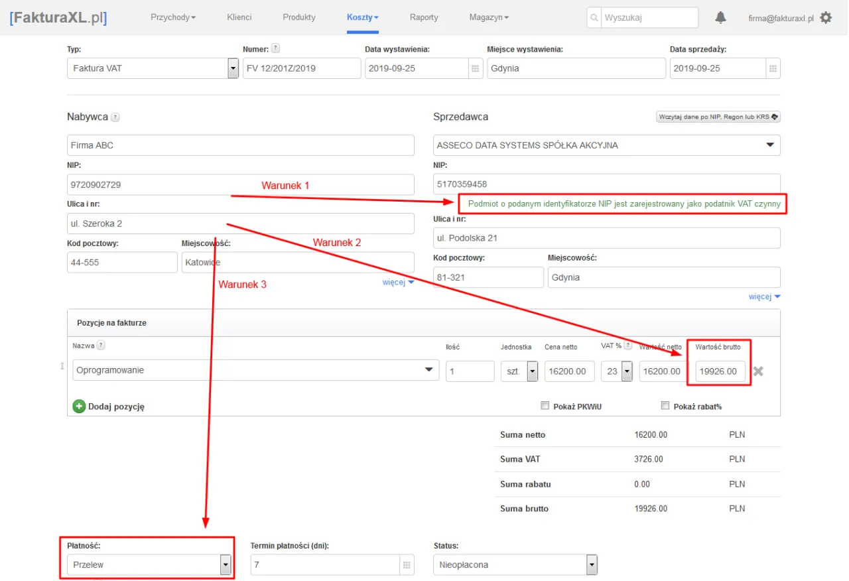Remove the Oprogramowanie invoice line
Screen dimensions: 849x581
click(x=758, y=371)
